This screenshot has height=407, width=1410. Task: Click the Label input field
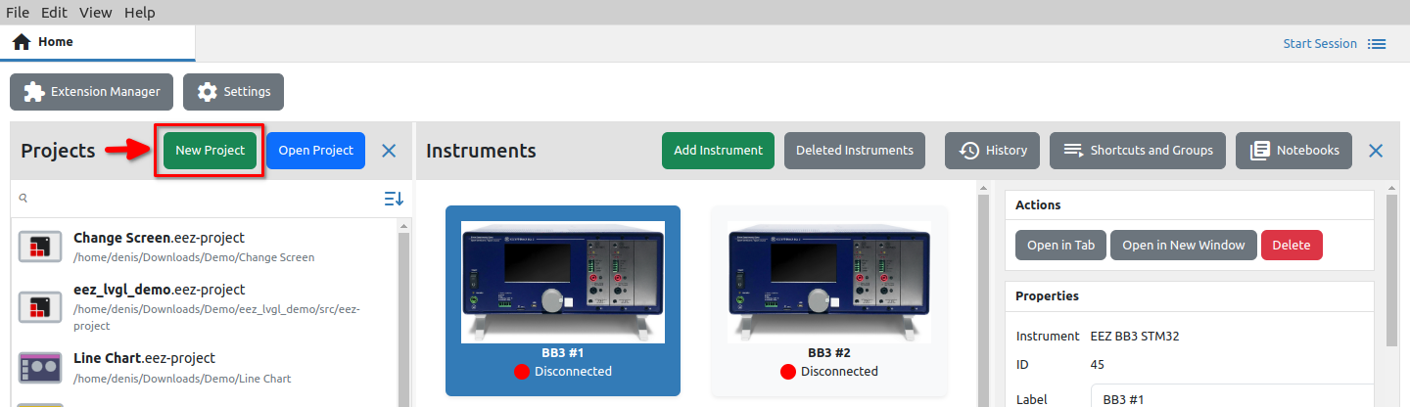click(x=1232, y=398)
